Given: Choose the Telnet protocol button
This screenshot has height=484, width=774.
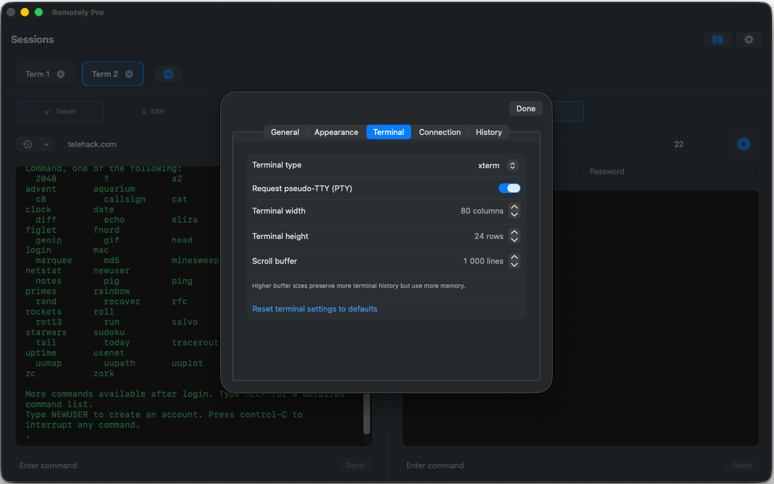Looking at the screenshot, I should coord(59,111).
